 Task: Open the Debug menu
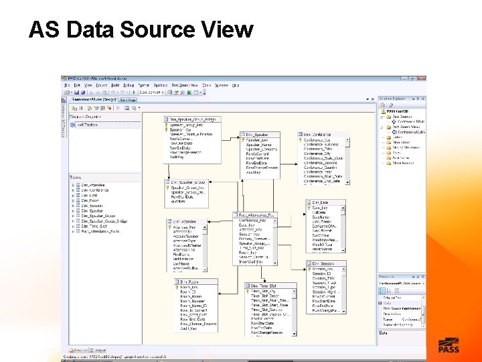click(129, 85)
